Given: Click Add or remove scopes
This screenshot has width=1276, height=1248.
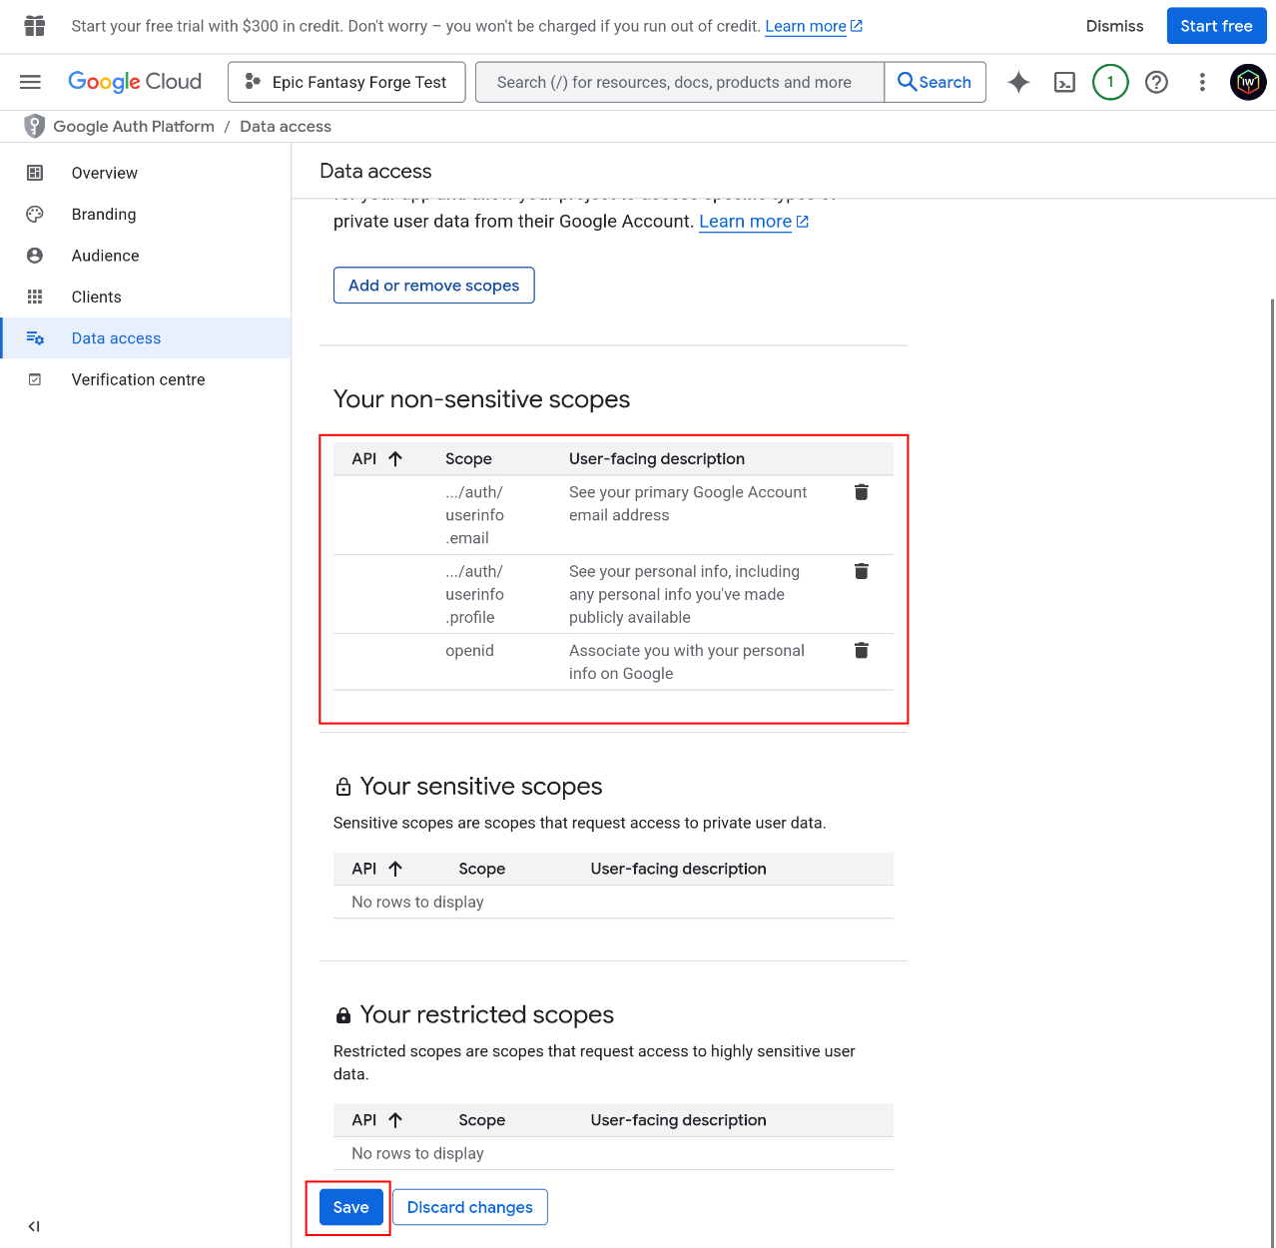Looking at the screenshot, I should tap(433, 285).
